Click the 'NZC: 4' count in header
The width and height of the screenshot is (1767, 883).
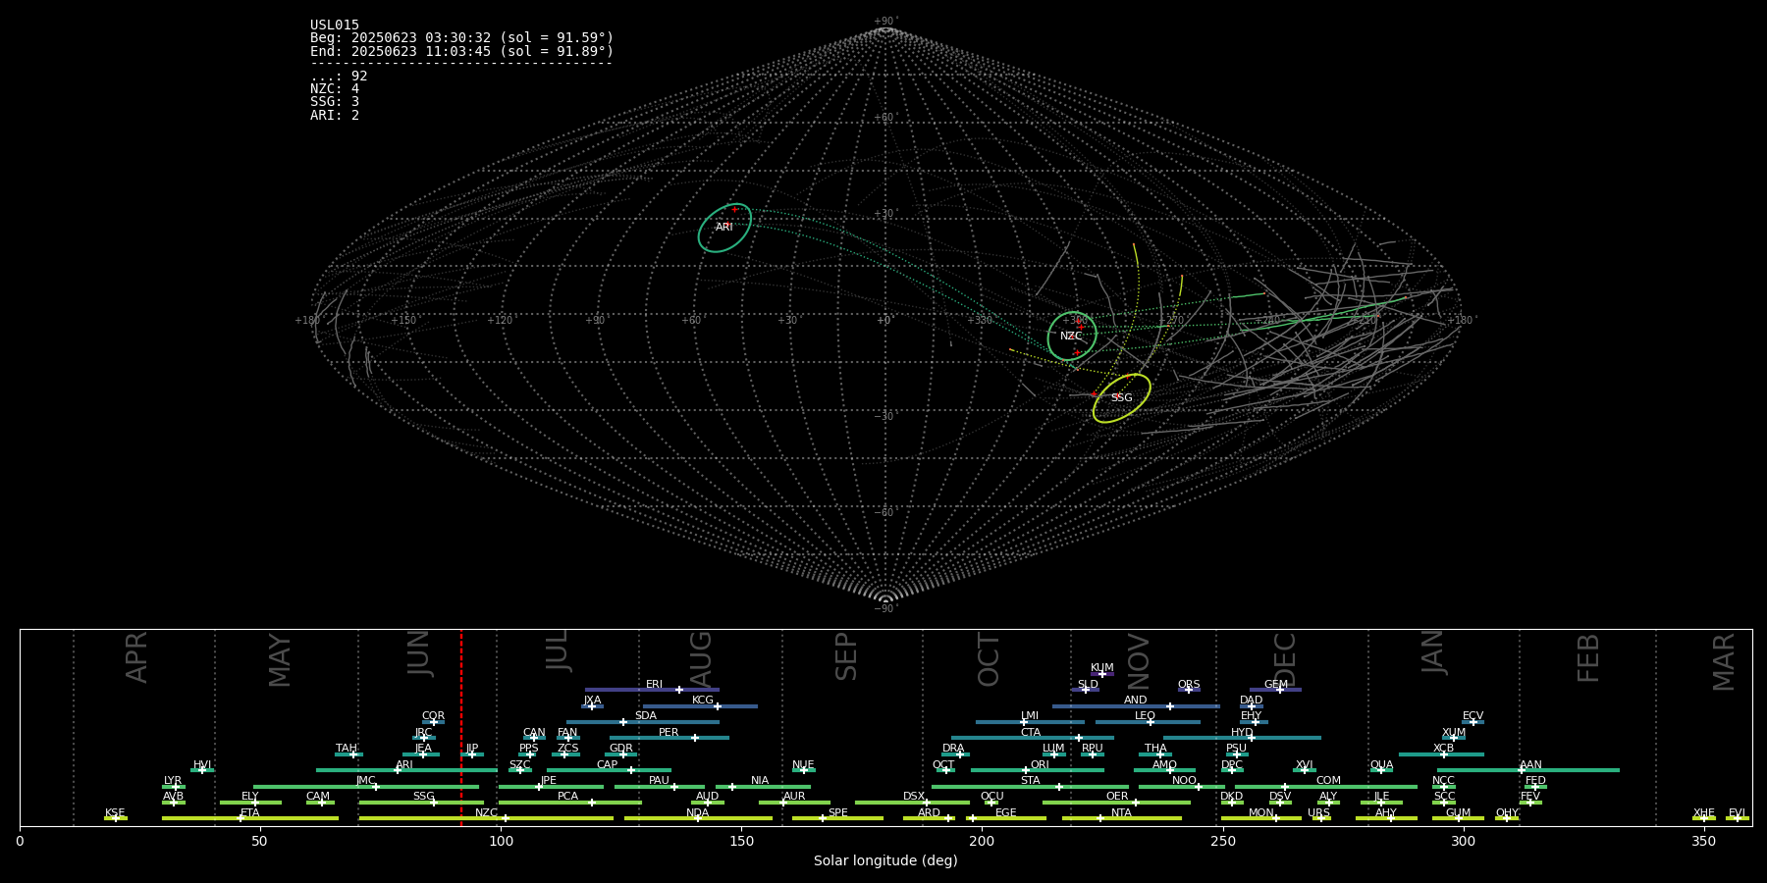tap(335, 88)
